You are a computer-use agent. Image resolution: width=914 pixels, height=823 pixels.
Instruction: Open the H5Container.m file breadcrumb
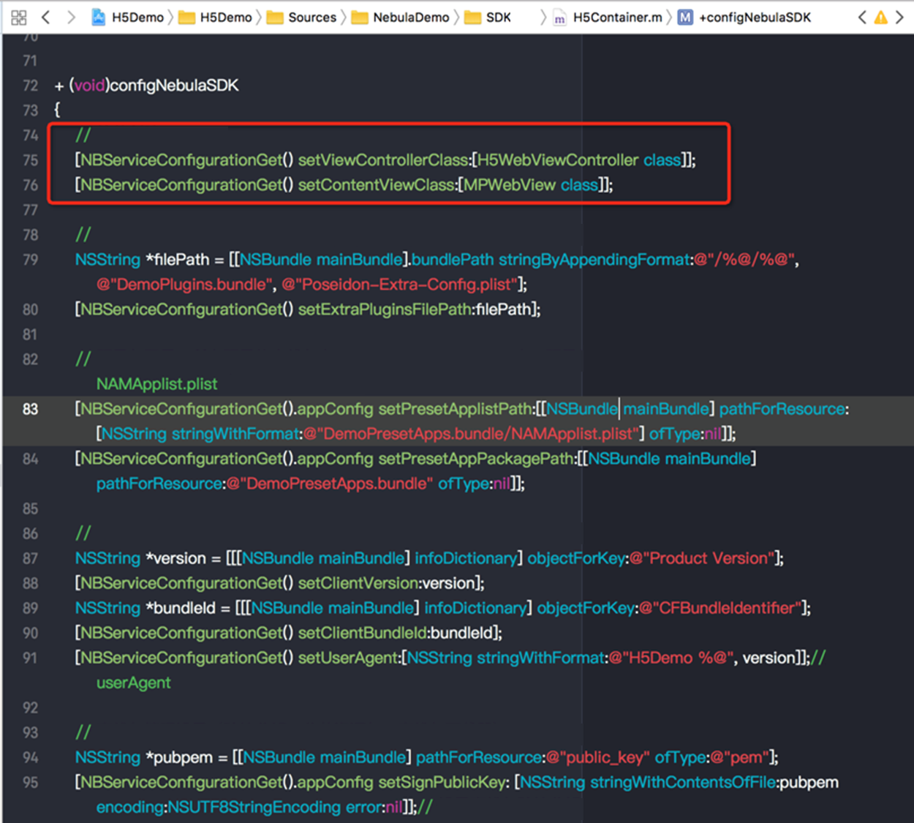[608, 17]
